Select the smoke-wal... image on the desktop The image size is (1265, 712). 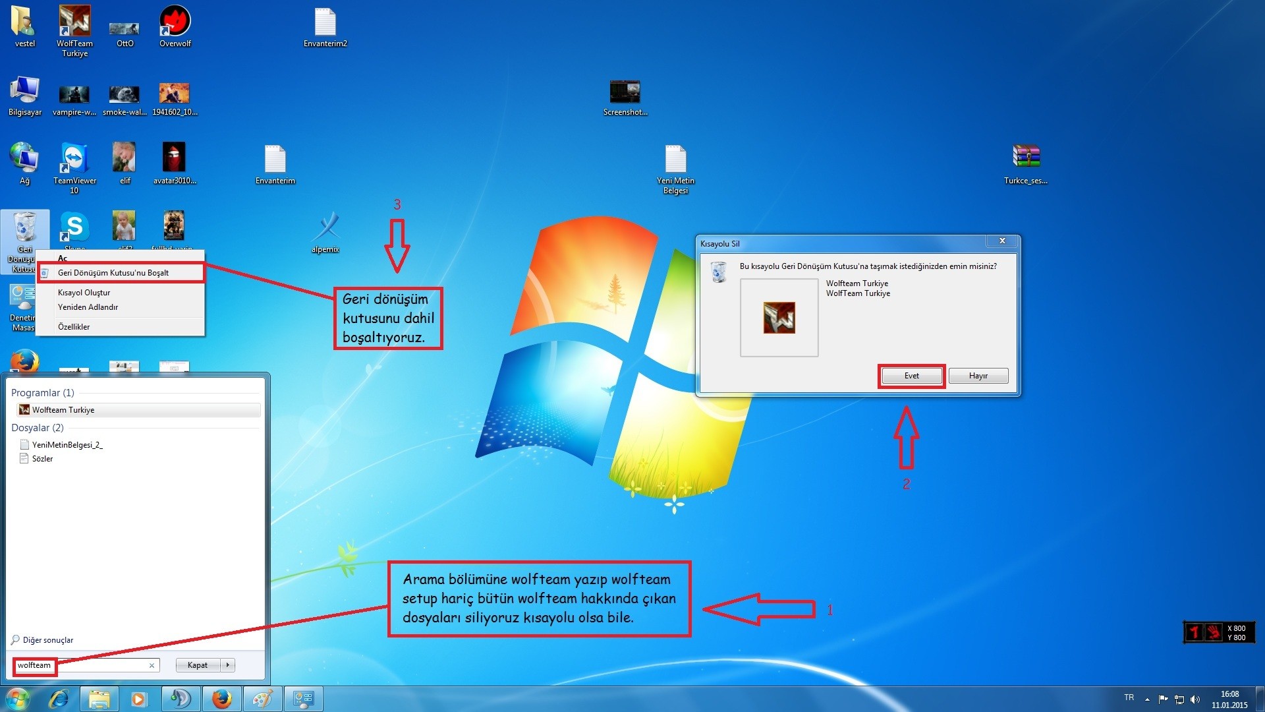tap(125, 100)
